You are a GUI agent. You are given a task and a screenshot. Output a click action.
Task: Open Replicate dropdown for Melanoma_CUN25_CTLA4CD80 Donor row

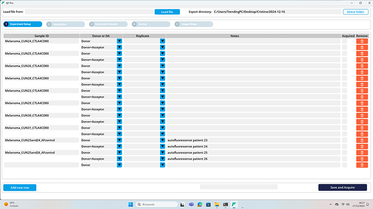(163, 53)
